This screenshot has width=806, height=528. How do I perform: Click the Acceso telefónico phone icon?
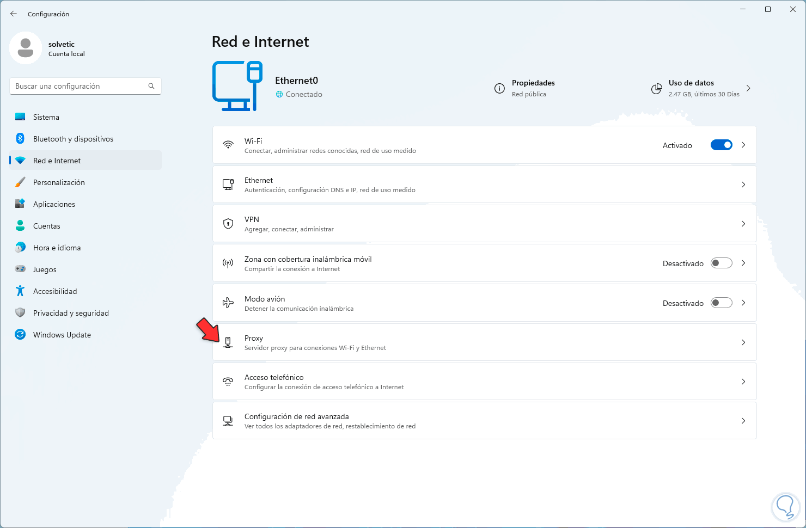(228, 382)
